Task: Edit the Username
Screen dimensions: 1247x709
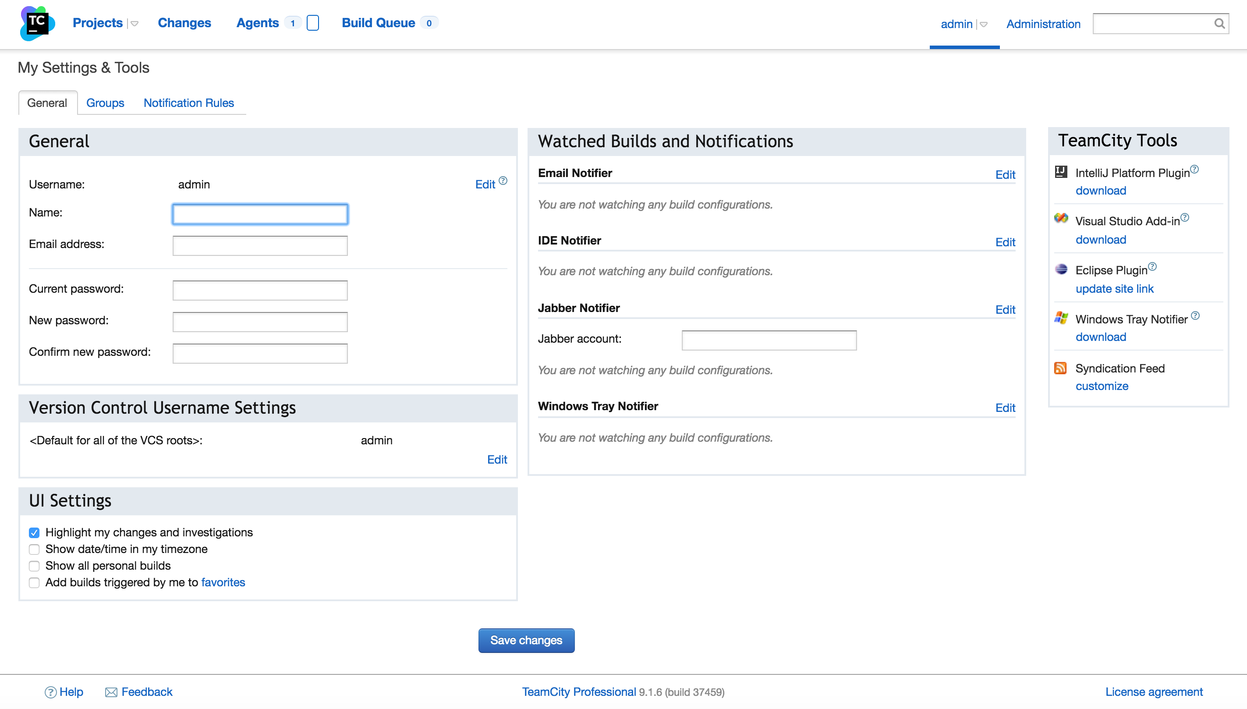Action: point(485,184)
